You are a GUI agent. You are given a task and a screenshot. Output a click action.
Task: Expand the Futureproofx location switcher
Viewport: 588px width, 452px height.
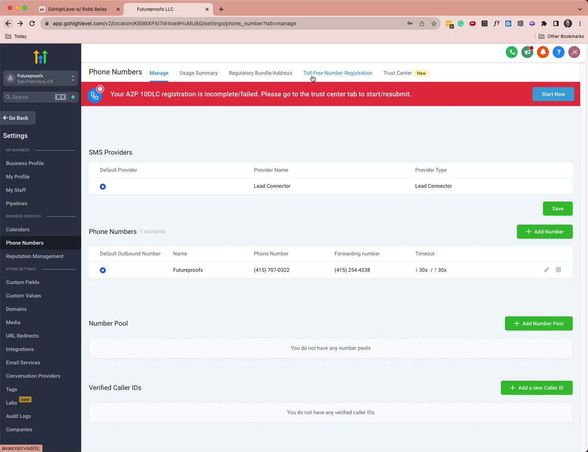coord(40,78)
